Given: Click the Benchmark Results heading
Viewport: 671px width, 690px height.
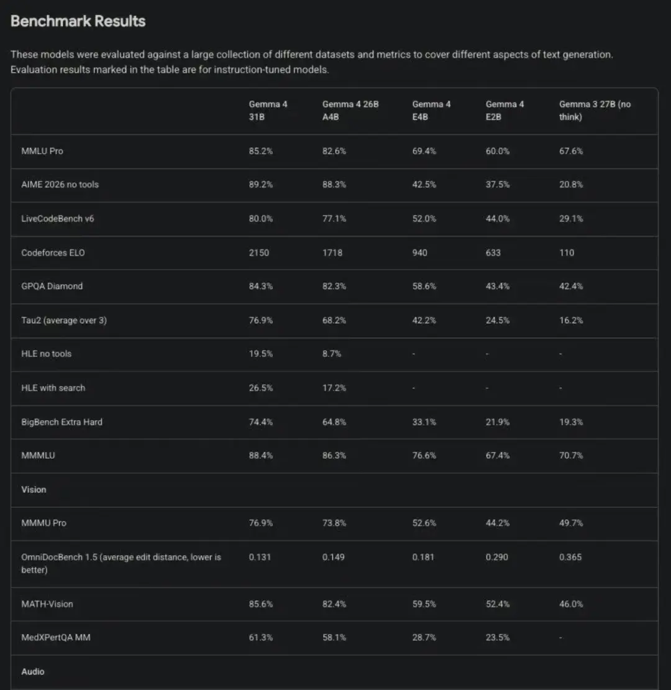Looking at the screenshot, I should tap(78, 21).
